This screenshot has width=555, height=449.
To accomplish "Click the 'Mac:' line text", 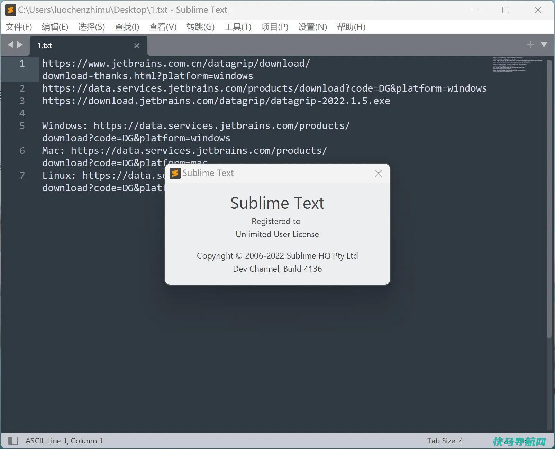I will (x=185, y=151).
